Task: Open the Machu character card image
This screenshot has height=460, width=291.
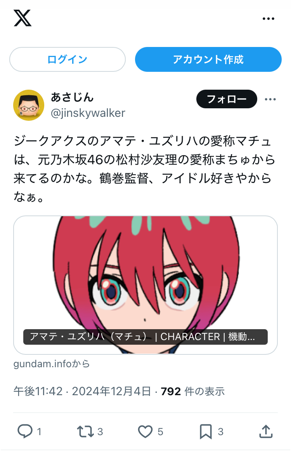Action: click(x=145, y=276)
